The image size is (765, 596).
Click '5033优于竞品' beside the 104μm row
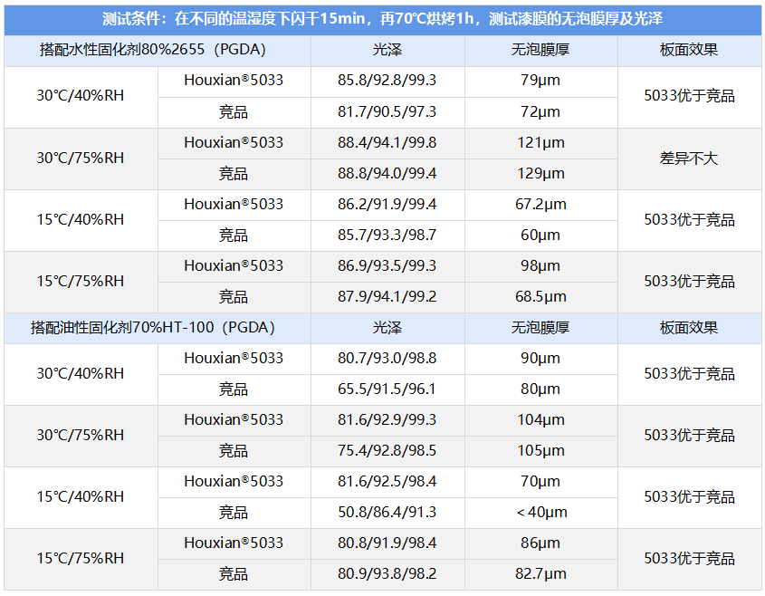pos(689,436)
